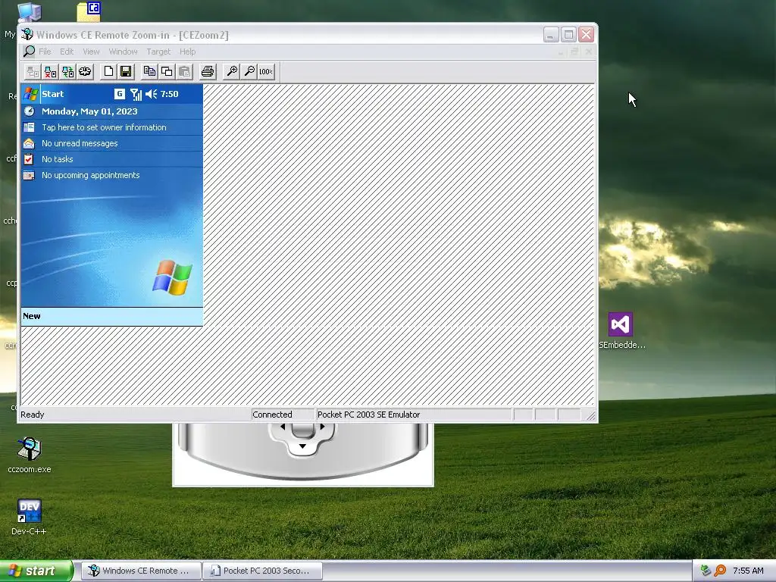Click the Copy toolbar icon
The width and height of the screenshot is (776, 582).
pyautogui.click(x=149, y=72)
